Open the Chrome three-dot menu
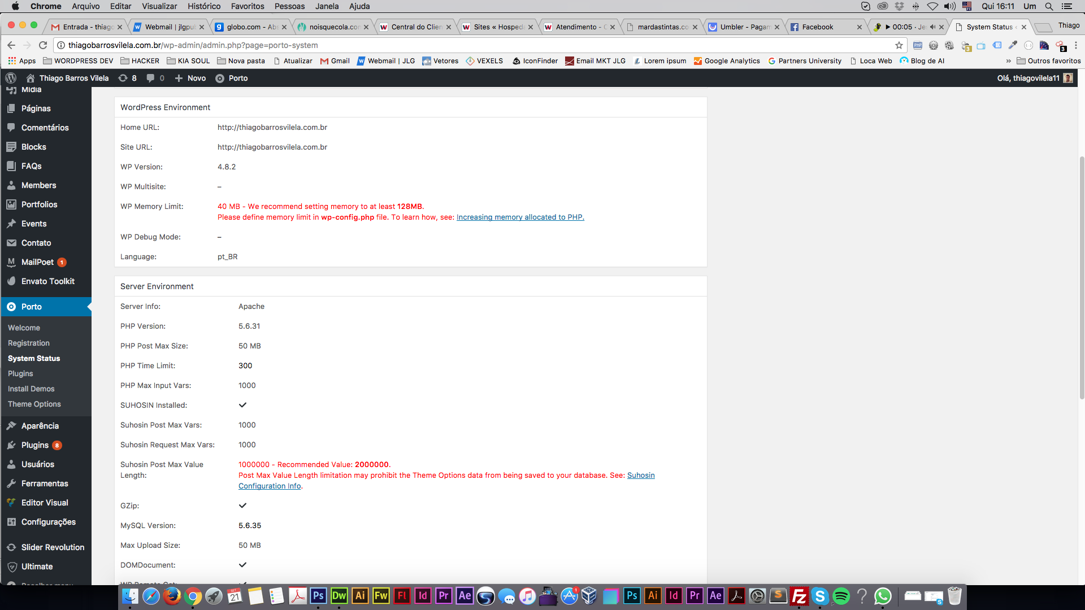 (x=1076, y=45)
